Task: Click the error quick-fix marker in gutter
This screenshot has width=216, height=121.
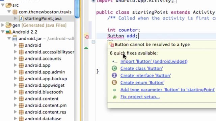Action: (86, 36)
